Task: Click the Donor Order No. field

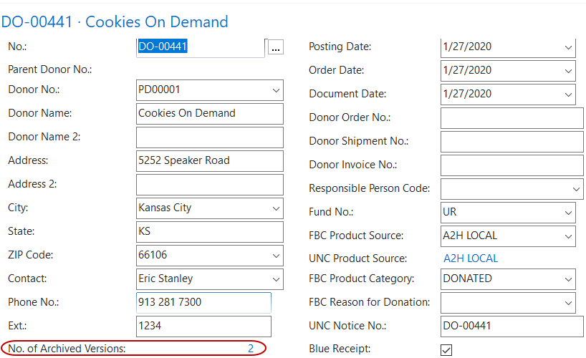Action: click(511, 118)
